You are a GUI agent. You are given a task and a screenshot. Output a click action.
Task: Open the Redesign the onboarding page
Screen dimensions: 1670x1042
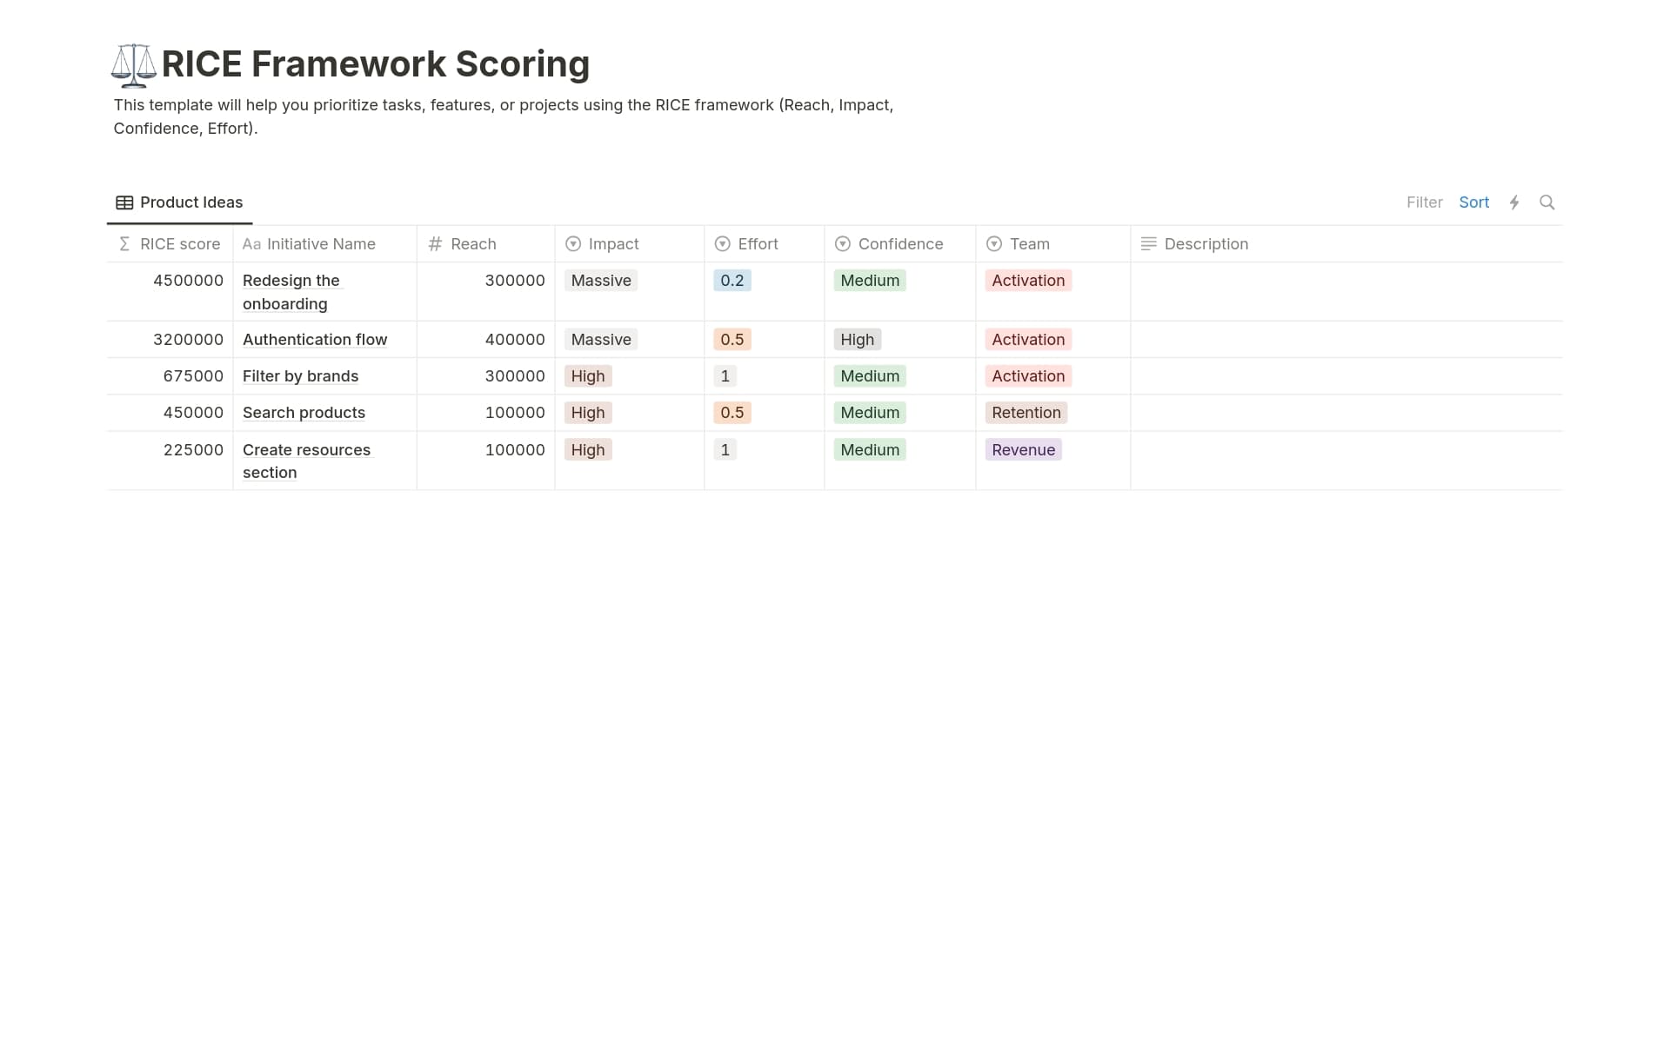tap(291, 292)
